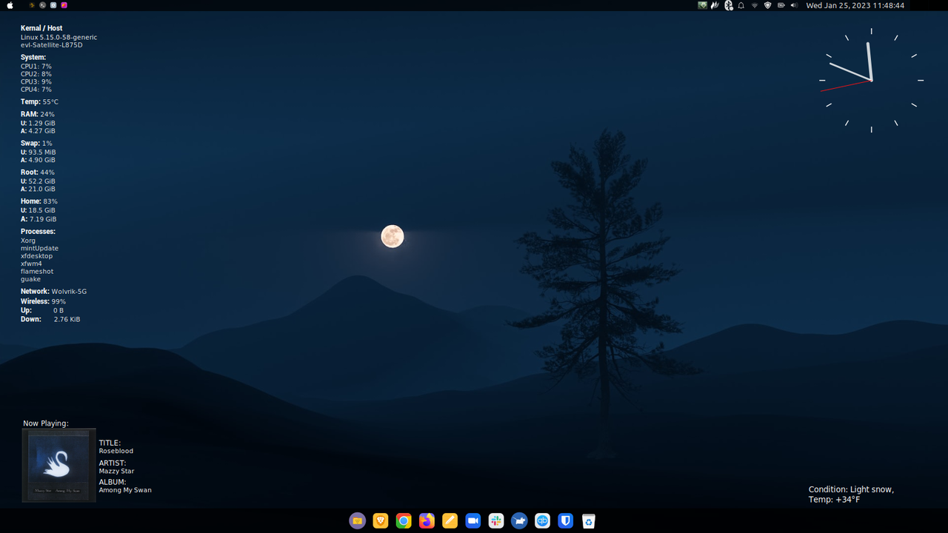Open the file manager folder in dock
Viewport: 948px width, 533px height.
358,521
